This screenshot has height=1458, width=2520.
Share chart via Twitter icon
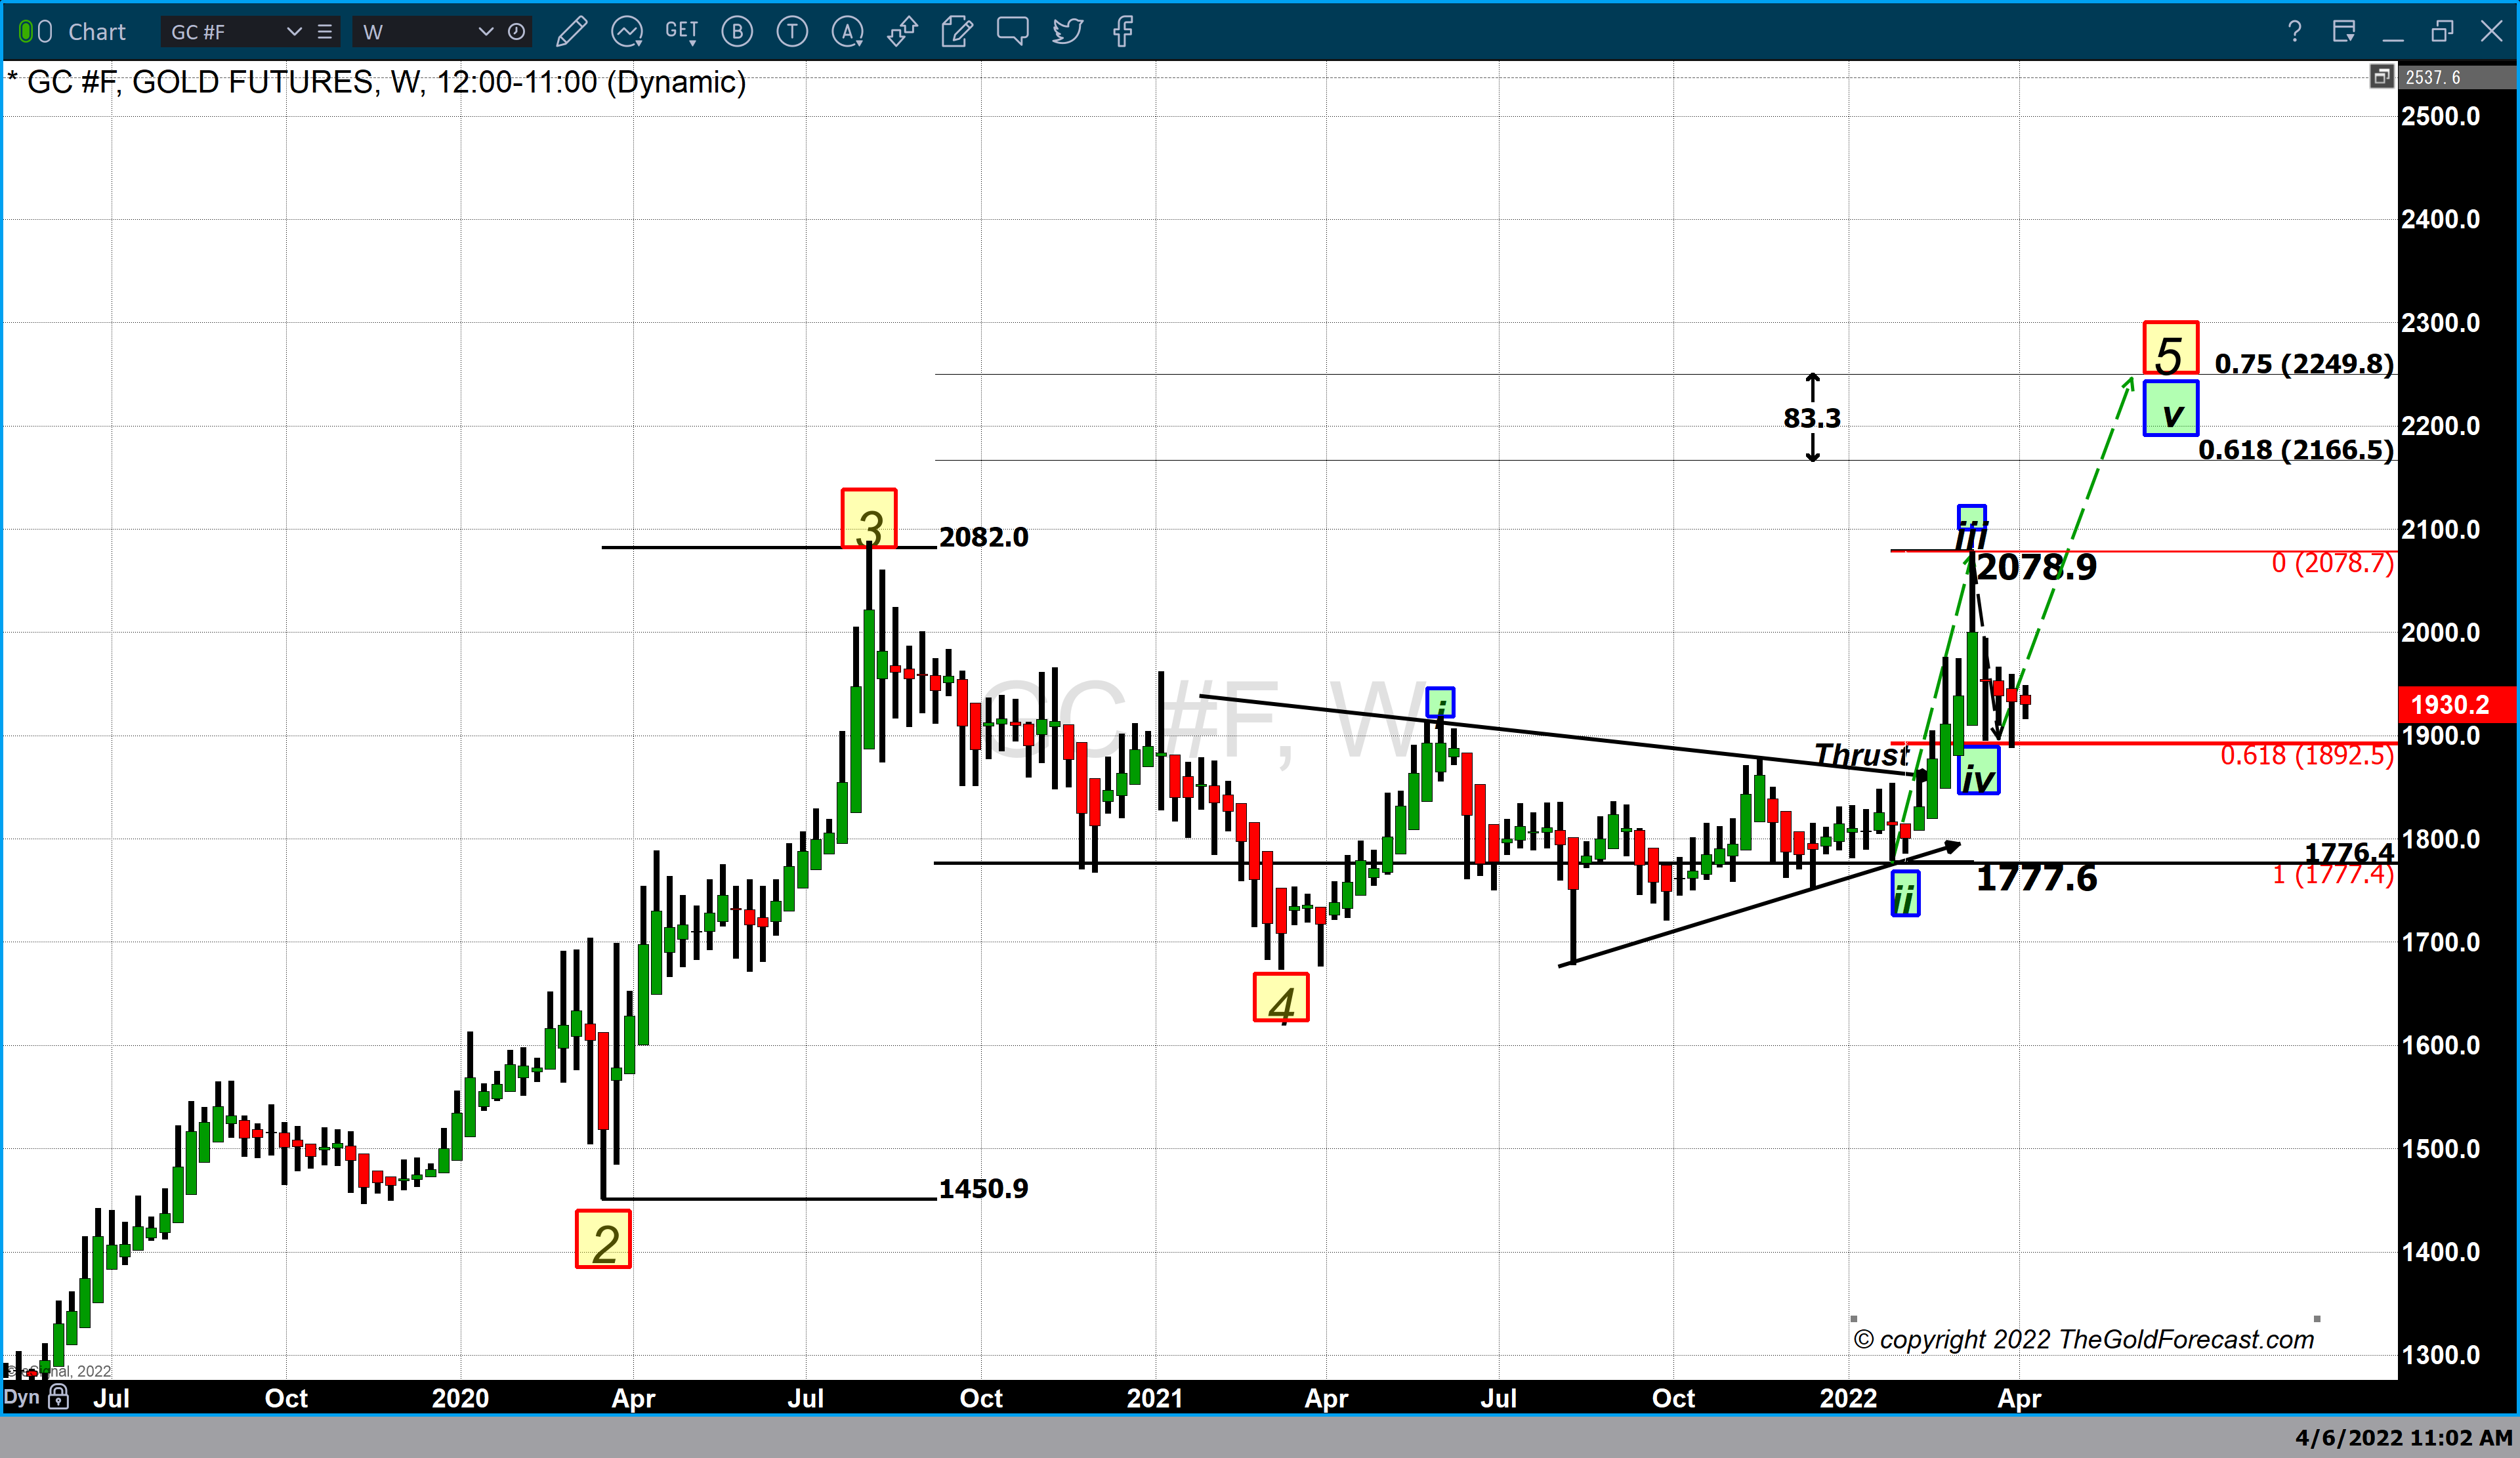click(1067, 32)
